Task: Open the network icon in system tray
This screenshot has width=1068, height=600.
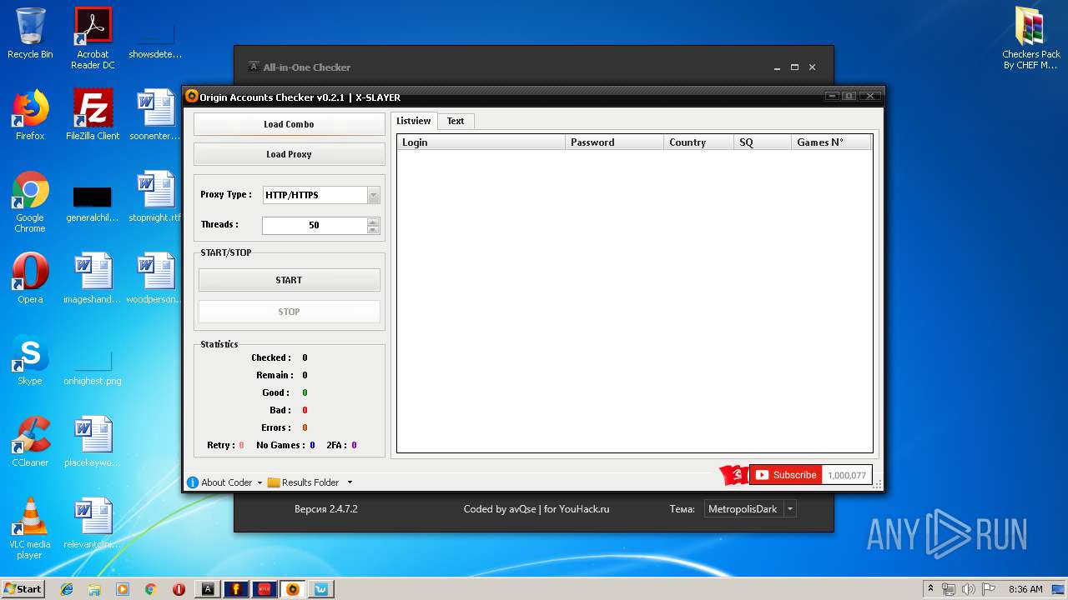Action: click(949, 589)
